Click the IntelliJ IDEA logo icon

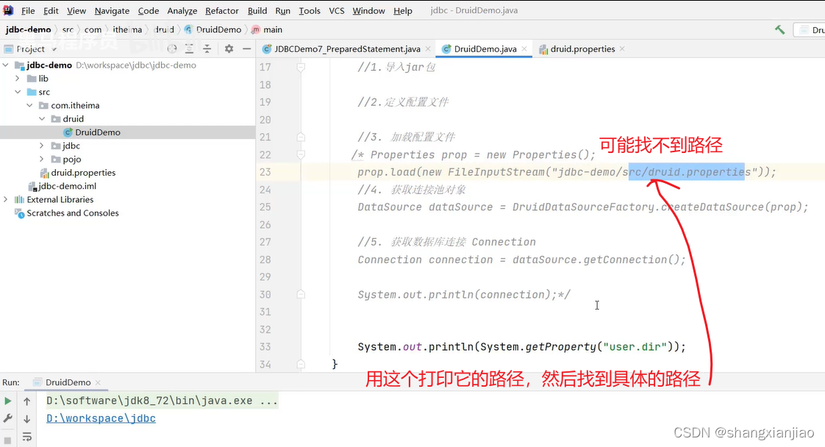[8, 10]
